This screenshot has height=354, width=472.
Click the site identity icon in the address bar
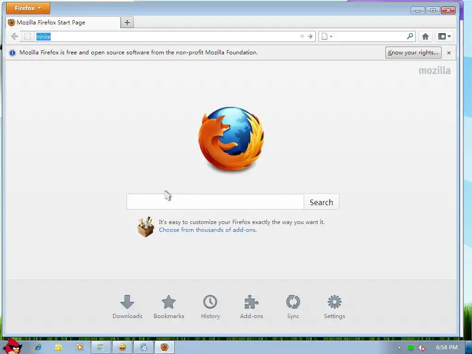point(27,37)
